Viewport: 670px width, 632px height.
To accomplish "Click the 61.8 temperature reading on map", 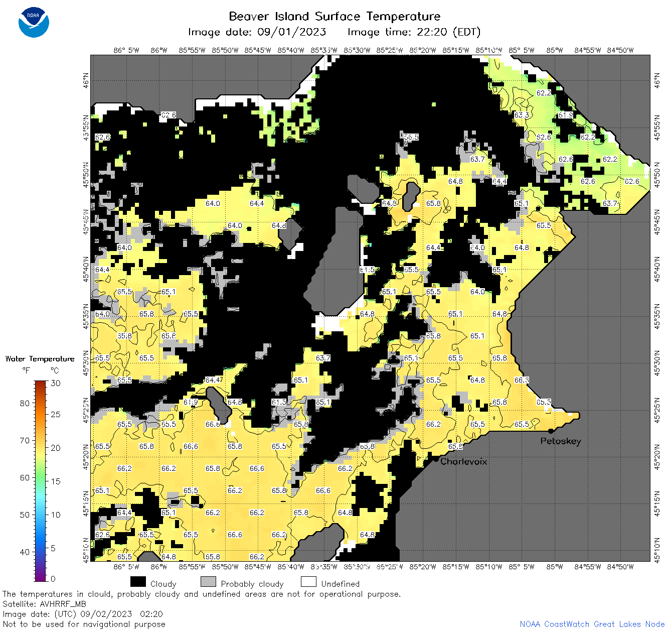I will click(566, 115).
